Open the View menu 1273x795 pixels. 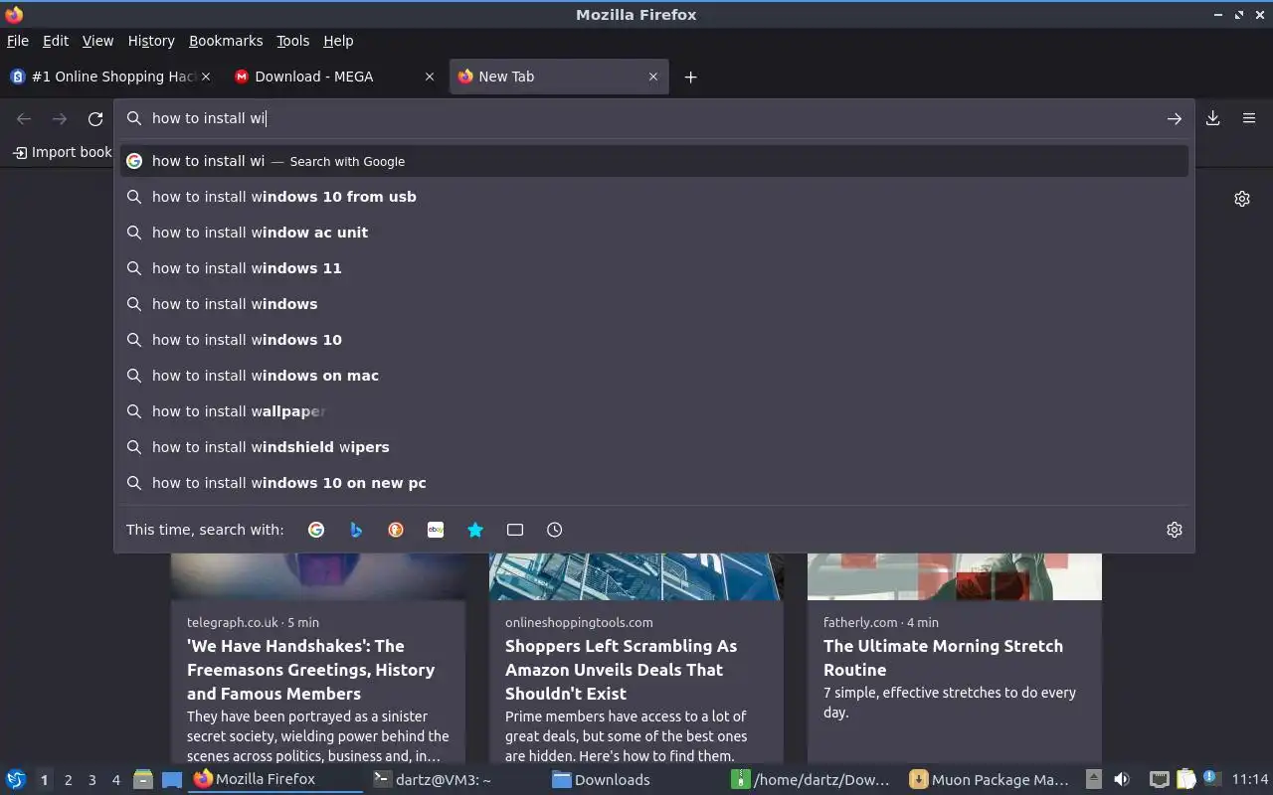click(97, 41)
